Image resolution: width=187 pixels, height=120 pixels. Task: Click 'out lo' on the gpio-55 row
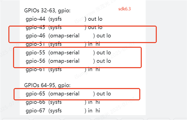pos(104,53)
